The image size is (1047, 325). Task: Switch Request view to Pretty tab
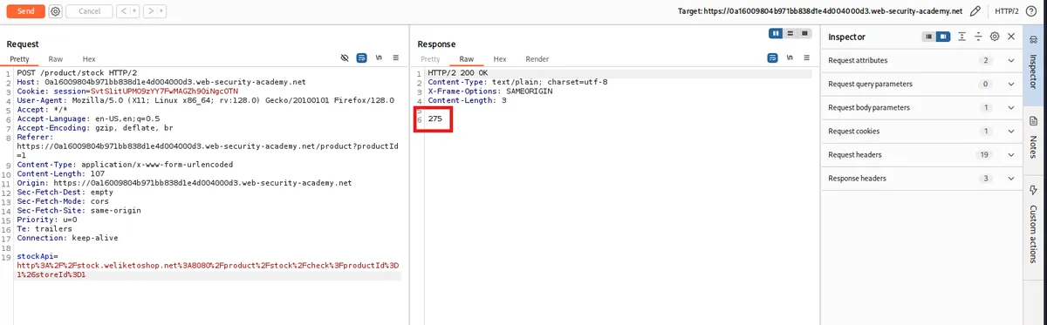coord(19,58)
